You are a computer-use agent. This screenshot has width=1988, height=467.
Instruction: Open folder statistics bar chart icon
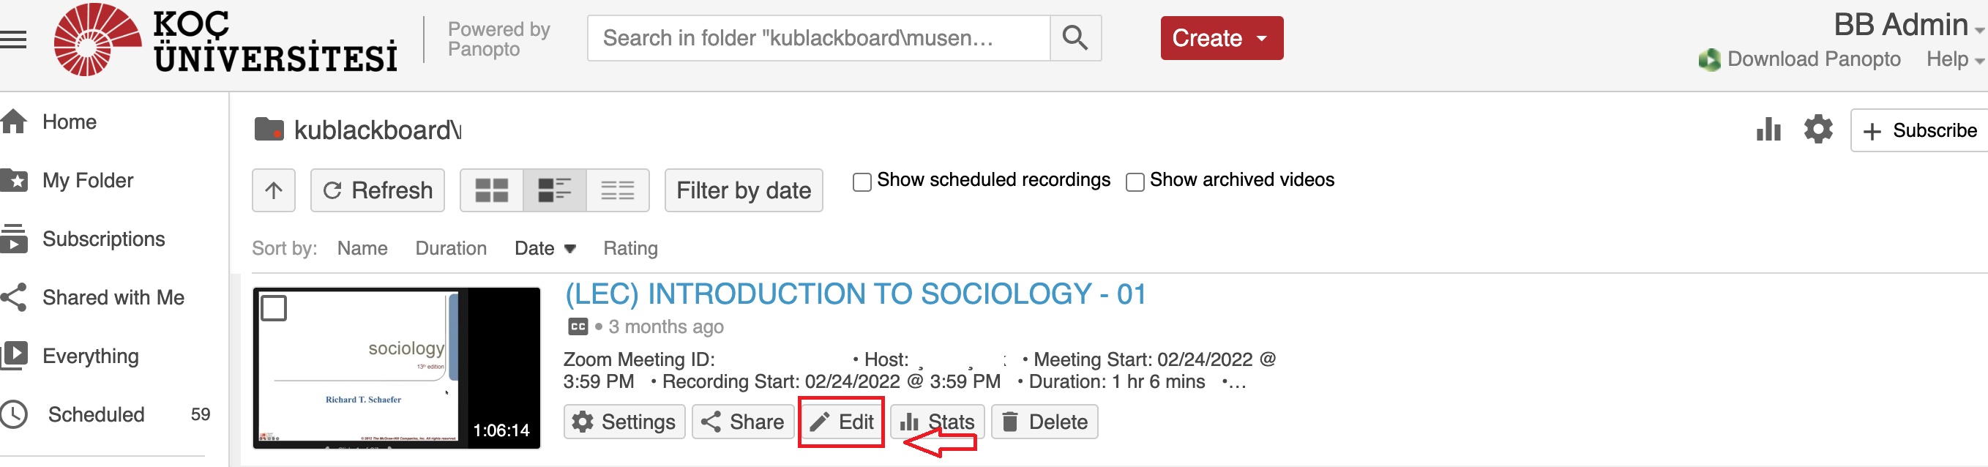pos(1767,130)
